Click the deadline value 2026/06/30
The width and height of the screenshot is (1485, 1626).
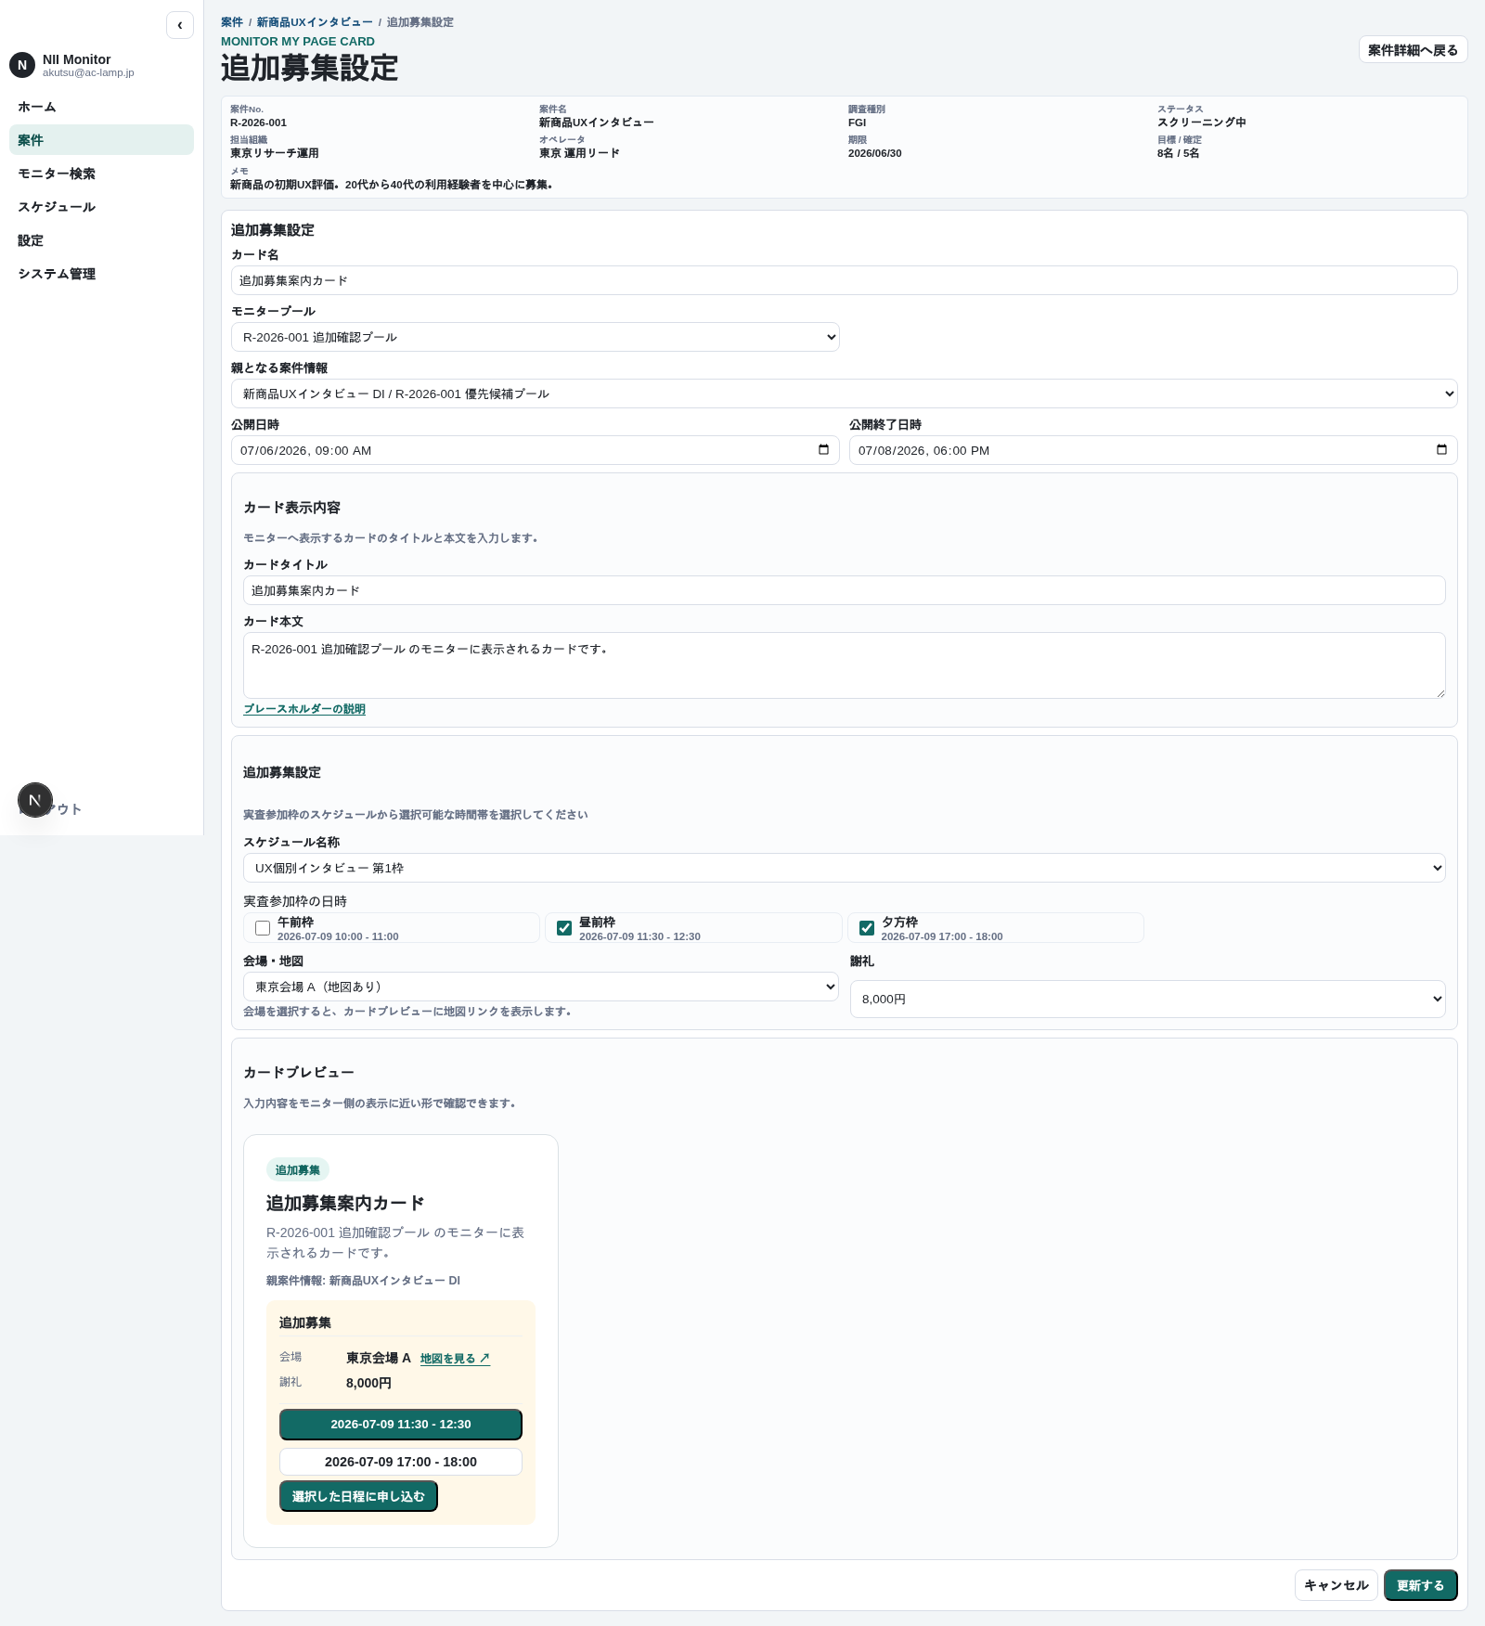coord(875,153)
